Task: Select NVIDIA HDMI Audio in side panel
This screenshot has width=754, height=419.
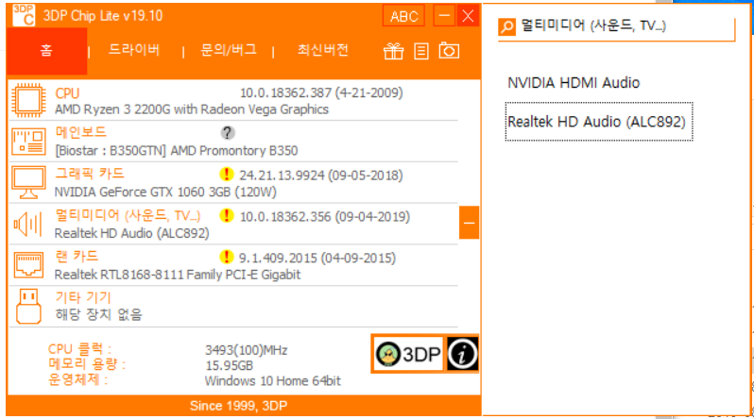Action: [x=574, y=83]
